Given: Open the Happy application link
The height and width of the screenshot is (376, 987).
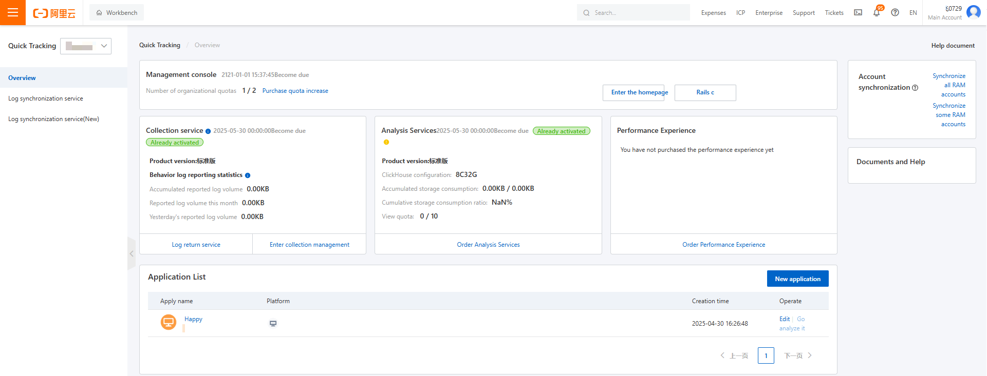Looking at the screenshot, I should pos(193,319).
